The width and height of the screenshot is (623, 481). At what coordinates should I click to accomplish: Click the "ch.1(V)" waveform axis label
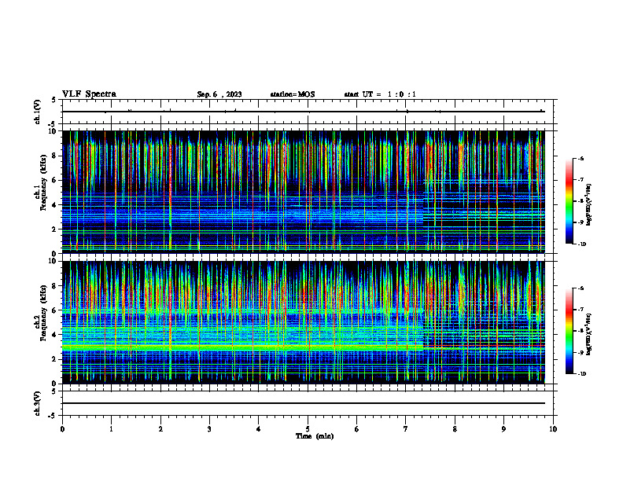pos(38,112)
